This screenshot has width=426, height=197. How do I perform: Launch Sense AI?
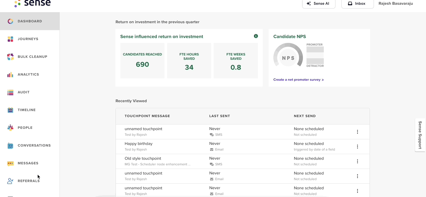319,4
